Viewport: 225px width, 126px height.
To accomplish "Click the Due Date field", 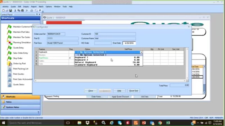I will [x=128, y=43].
